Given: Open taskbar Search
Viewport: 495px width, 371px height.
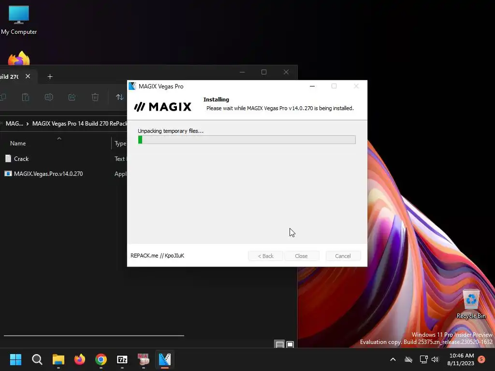Looking at the screenshot, I should pyautogui.click(x=37, y=359).
